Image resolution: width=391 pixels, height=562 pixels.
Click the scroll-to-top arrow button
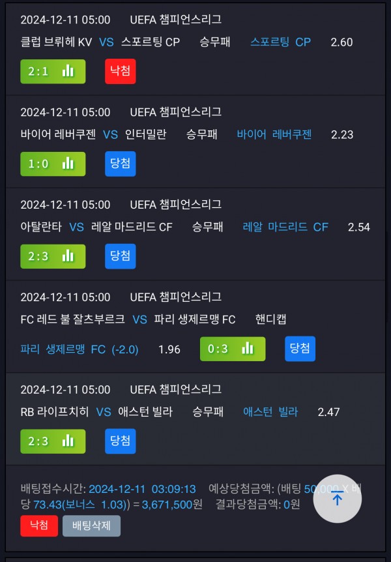pyautogui.click(x=338, y=499)
